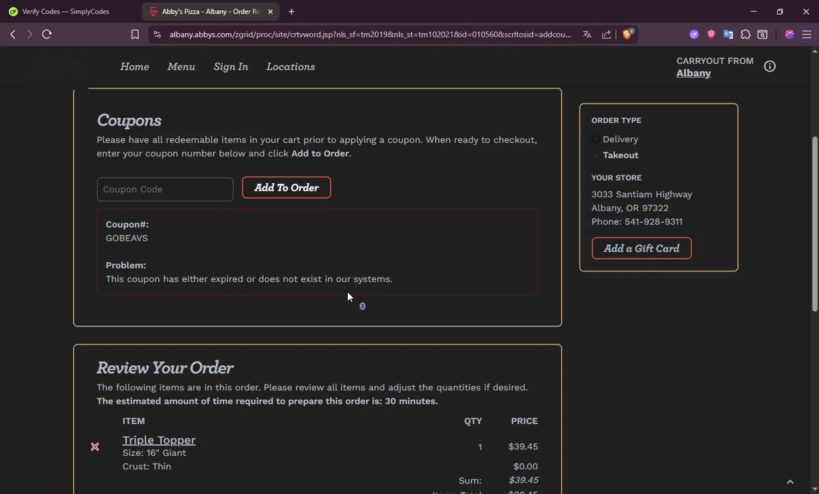
Task: Click the Review Your Order heading
Action: click(165, 368)
